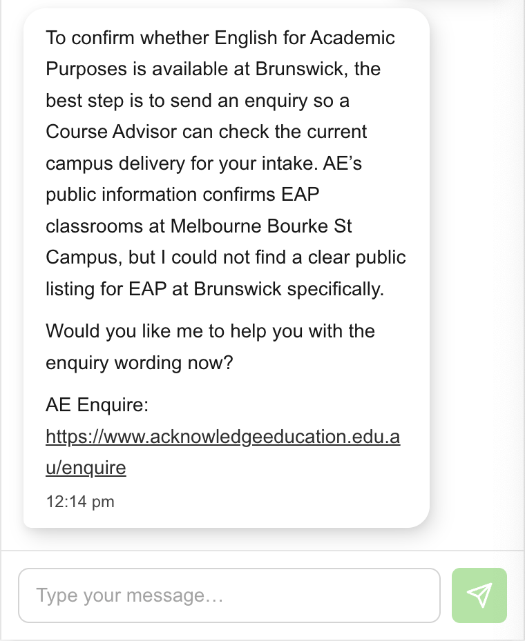525x641 pixels.
Task: Click the 'Type your message…' placeholder text
Action: pos(130,595)
